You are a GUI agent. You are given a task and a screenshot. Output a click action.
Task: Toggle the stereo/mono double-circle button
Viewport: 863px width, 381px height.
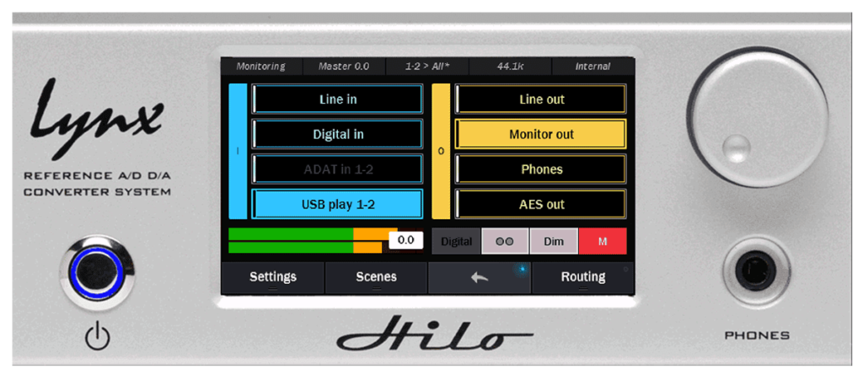point(505,241)
